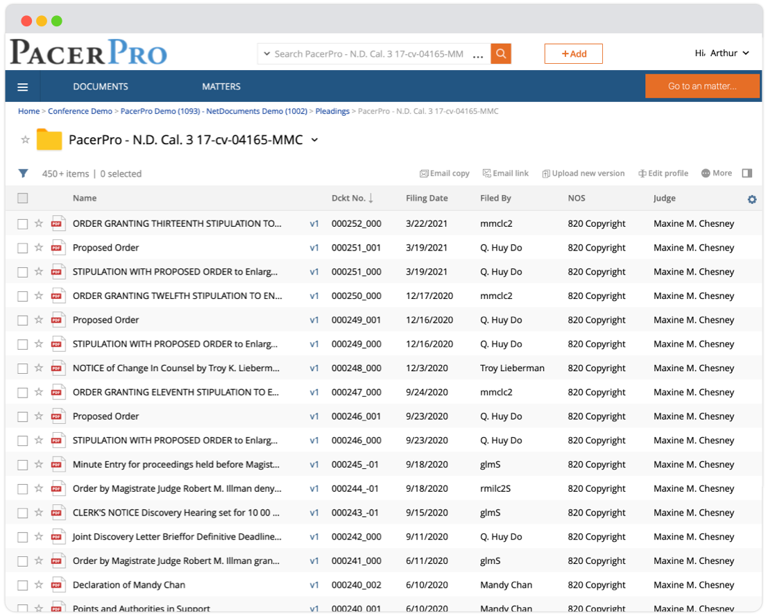This screenshot has width=768, height=616.
Task: Click the yellow folder icon
Action: (x=49, y=139)
